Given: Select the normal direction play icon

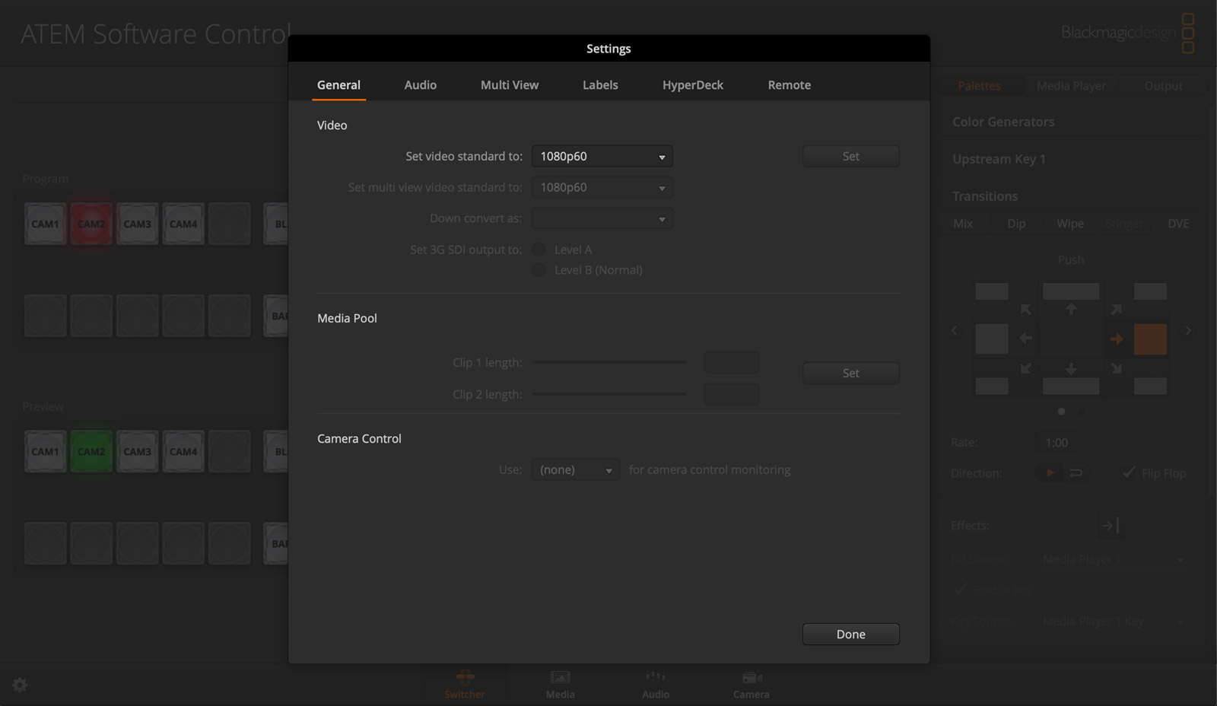Looking at the screenshot, I should tap(1050, 472).
